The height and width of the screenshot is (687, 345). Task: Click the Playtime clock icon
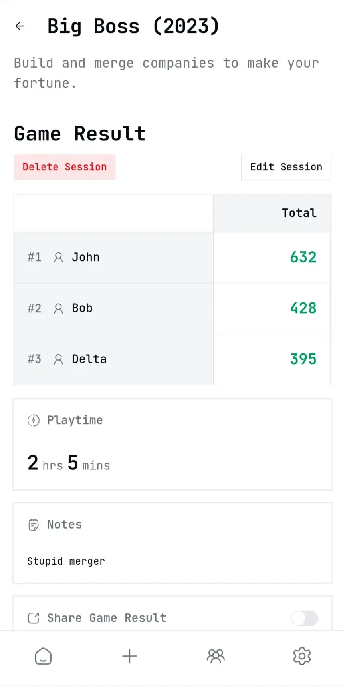pyautogui.click(x=33, y=420)
